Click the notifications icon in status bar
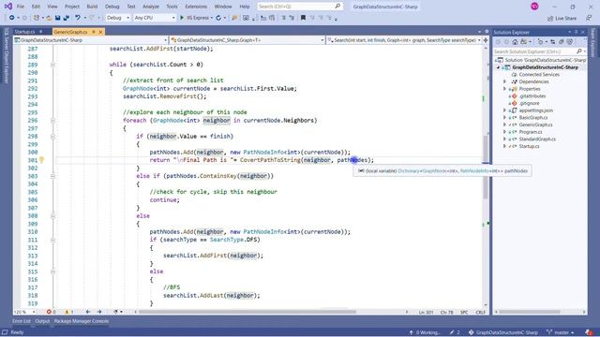This screenshot has width=600, height=337. click(x=590, y=332)
